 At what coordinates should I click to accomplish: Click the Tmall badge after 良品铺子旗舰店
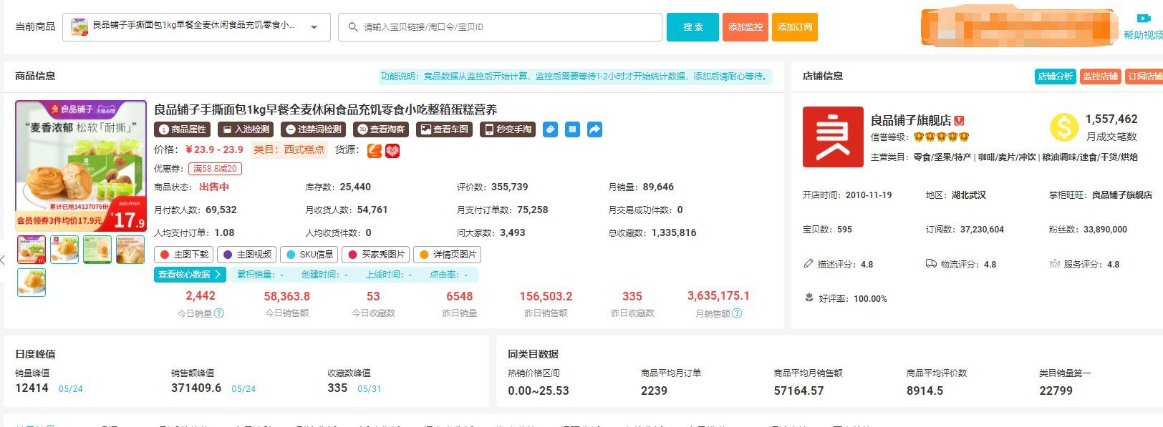coord(960,121)
